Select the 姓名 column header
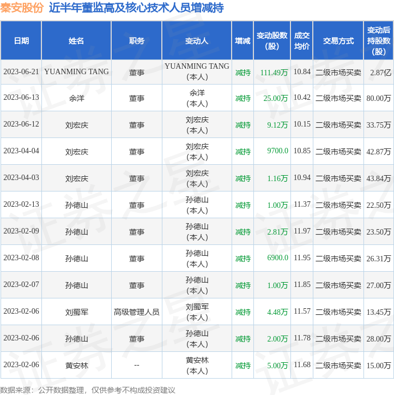This screenshot has width=394, height=395. [76, 40]
